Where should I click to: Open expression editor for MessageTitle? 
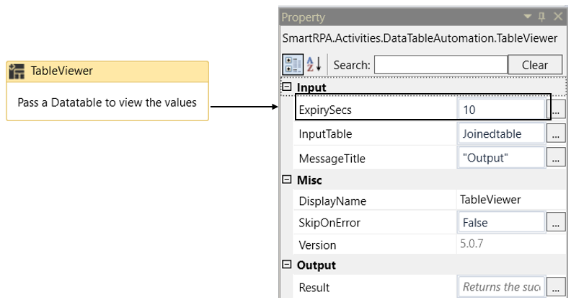(557, 157)
